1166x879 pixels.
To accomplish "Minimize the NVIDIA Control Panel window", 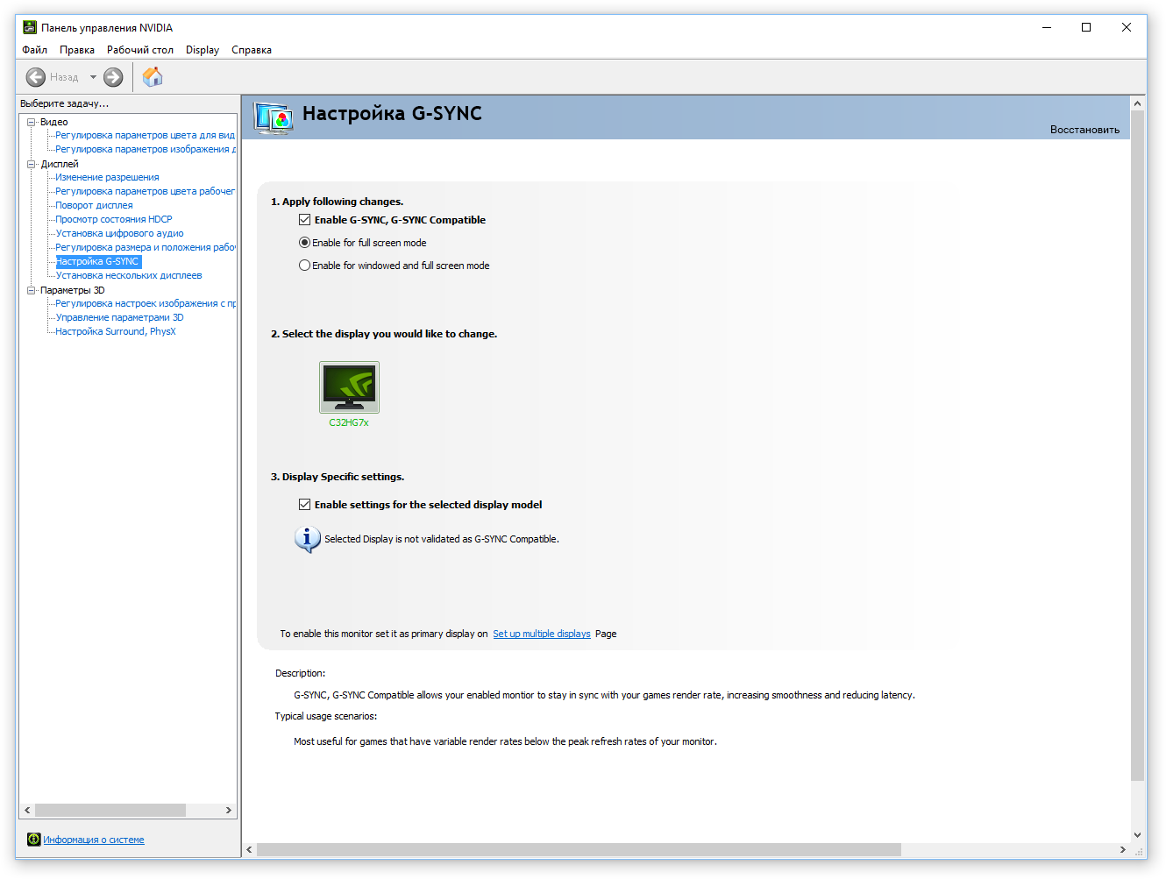I will (x=1047, y=27).
